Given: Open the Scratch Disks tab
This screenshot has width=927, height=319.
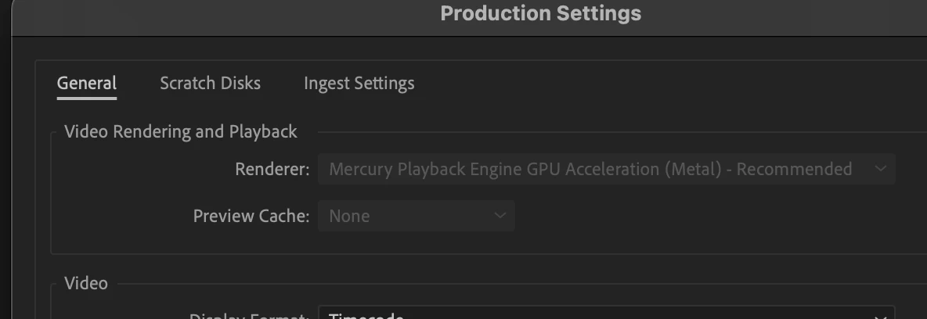Looking at the screenshot, I should coord(210,83).
